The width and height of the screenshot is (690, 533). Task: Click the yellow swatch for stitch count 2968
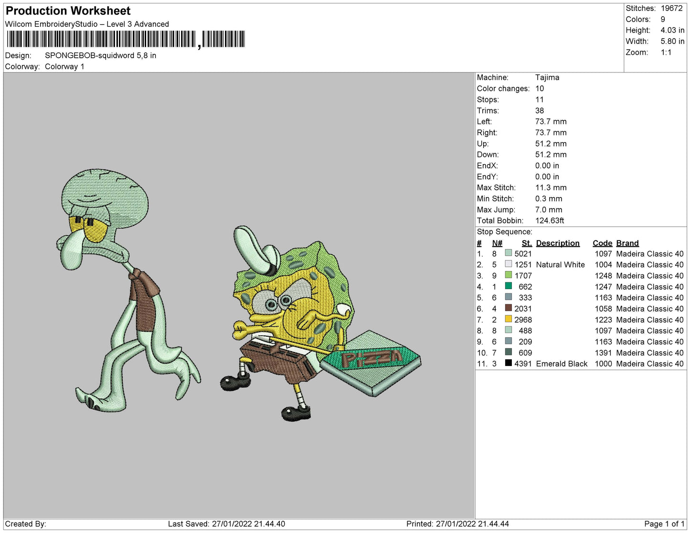pos(508,319)
